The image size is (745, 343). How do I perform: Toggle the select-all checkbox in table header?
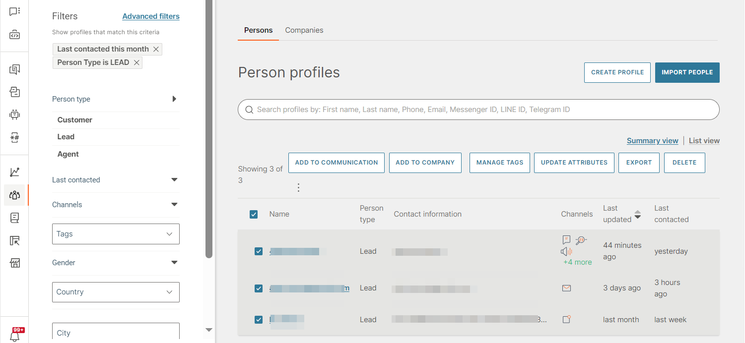pyautogui.click(x=254, y=214)
